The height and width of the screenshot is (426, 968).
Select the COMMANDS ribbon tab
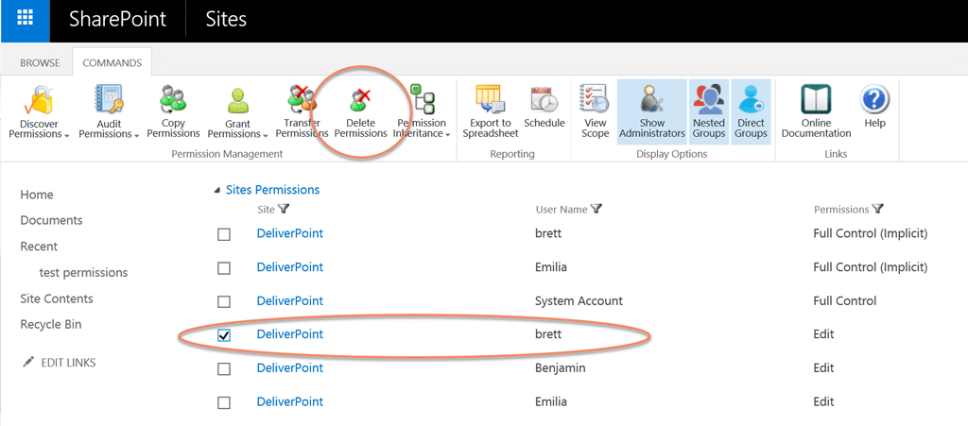click(112, 63)
